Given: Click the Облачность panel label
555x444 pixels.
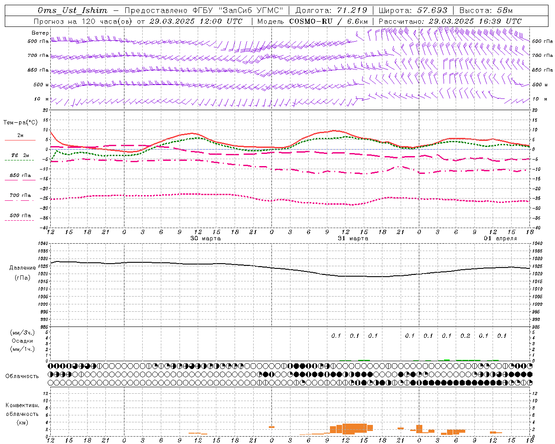Looking at the screenshot, I should point(22,376).
